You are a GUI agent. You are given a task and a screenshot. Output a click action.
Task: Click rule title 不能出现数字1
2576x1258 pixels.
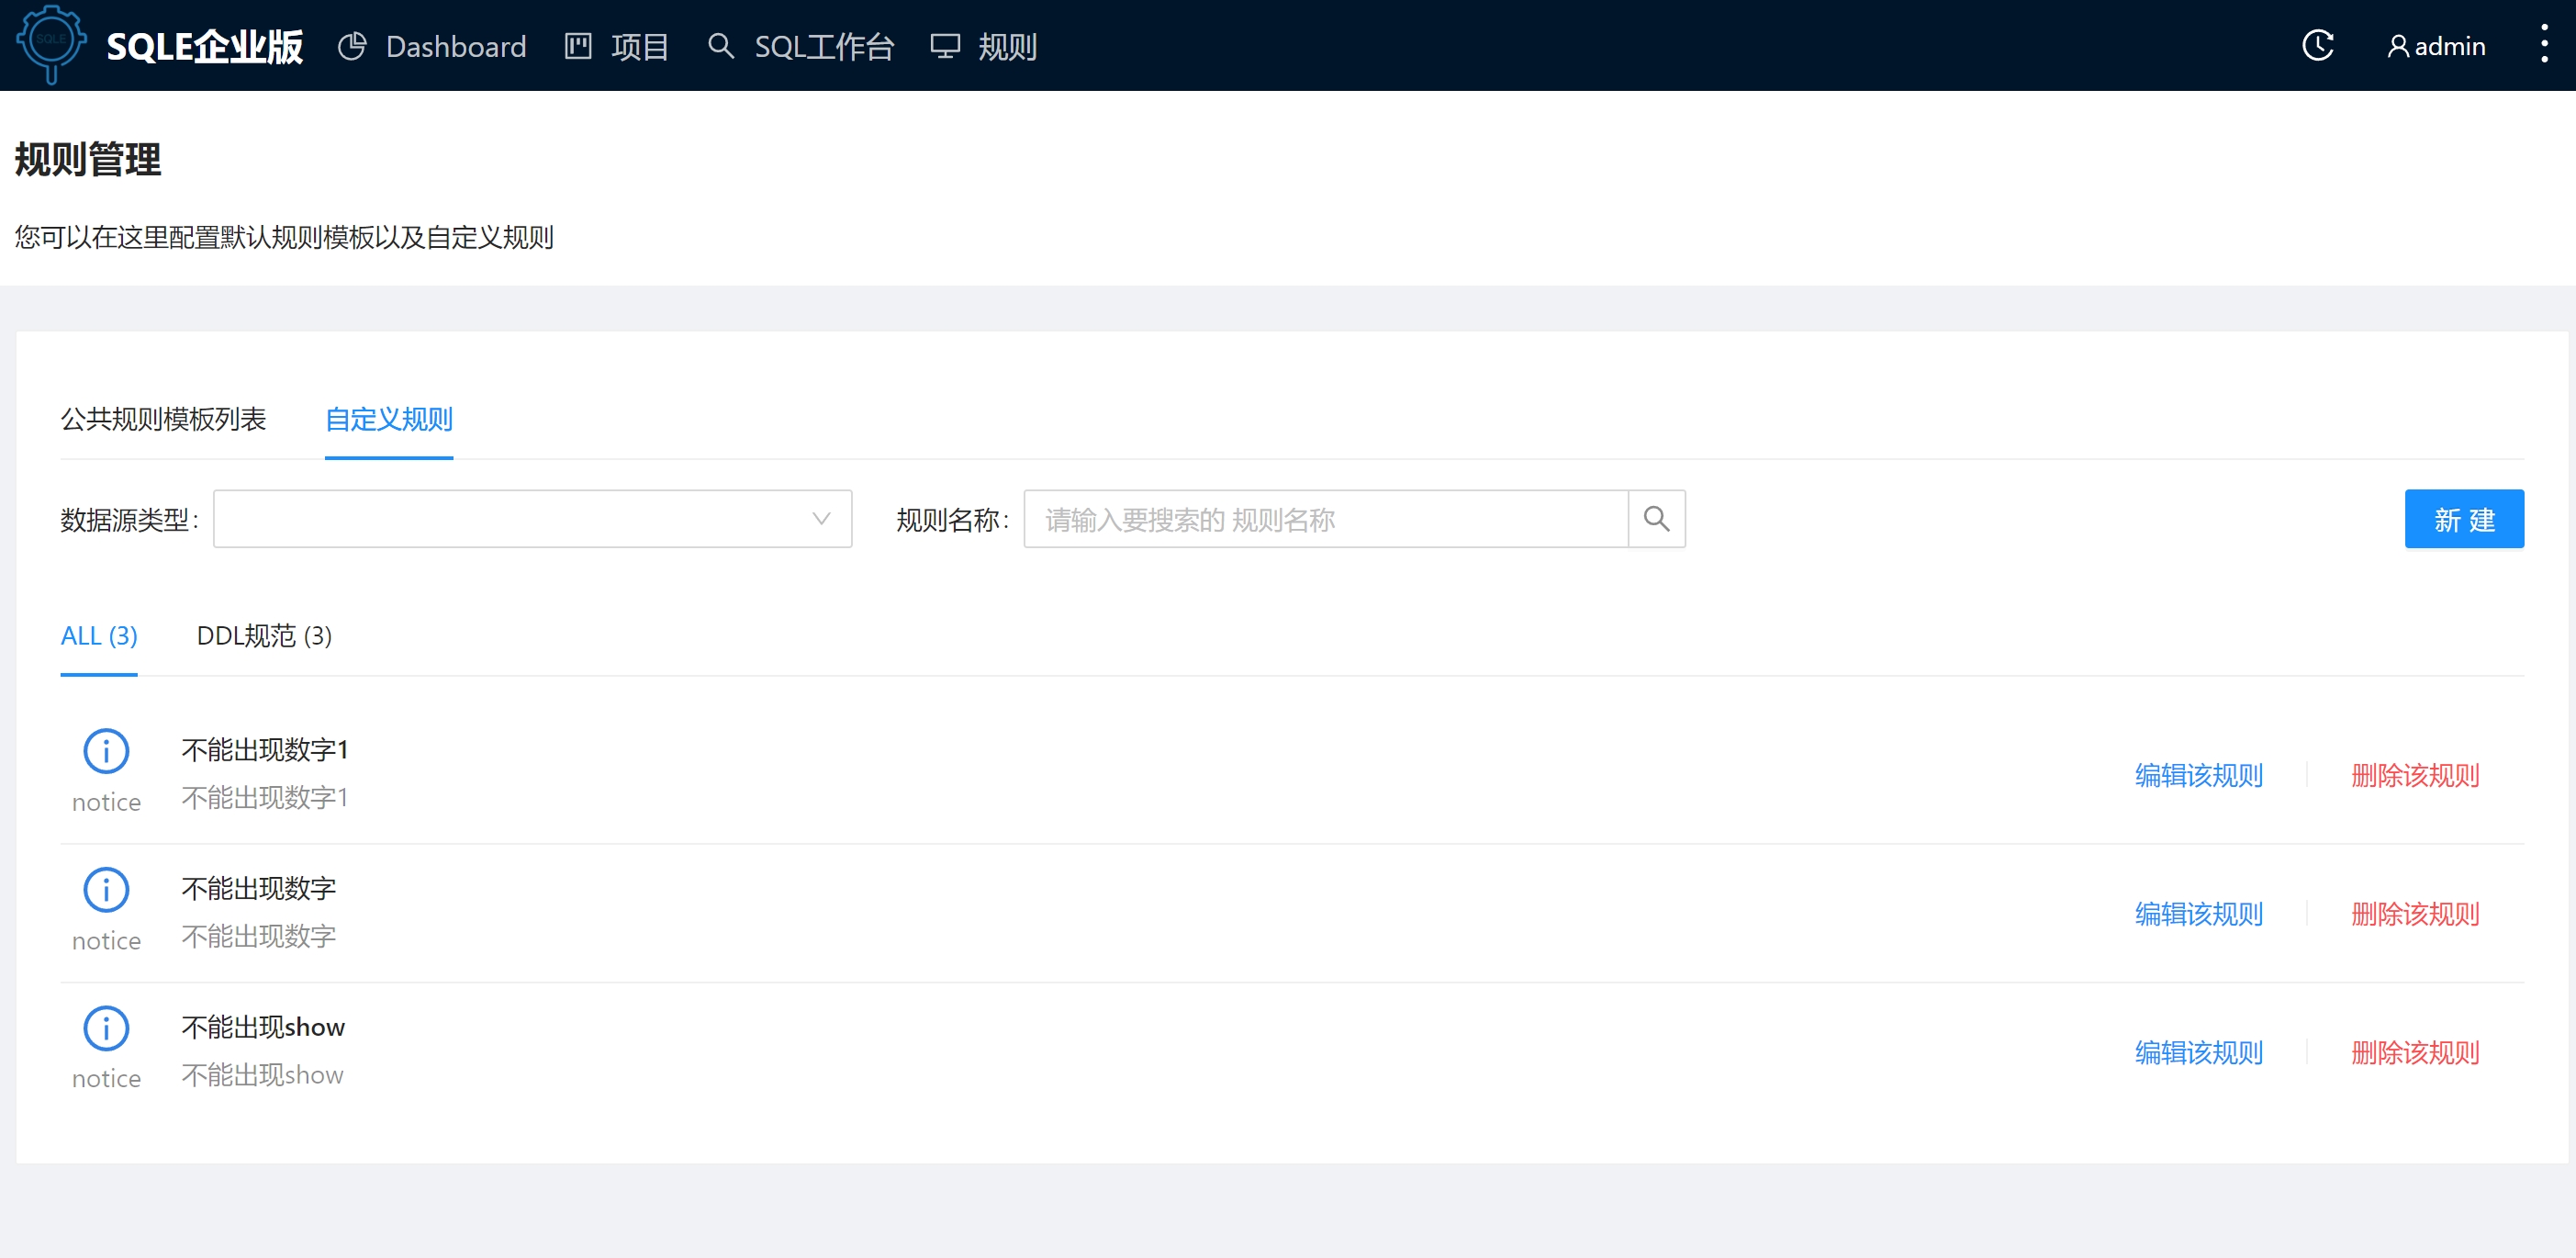(x=265, y=750)
